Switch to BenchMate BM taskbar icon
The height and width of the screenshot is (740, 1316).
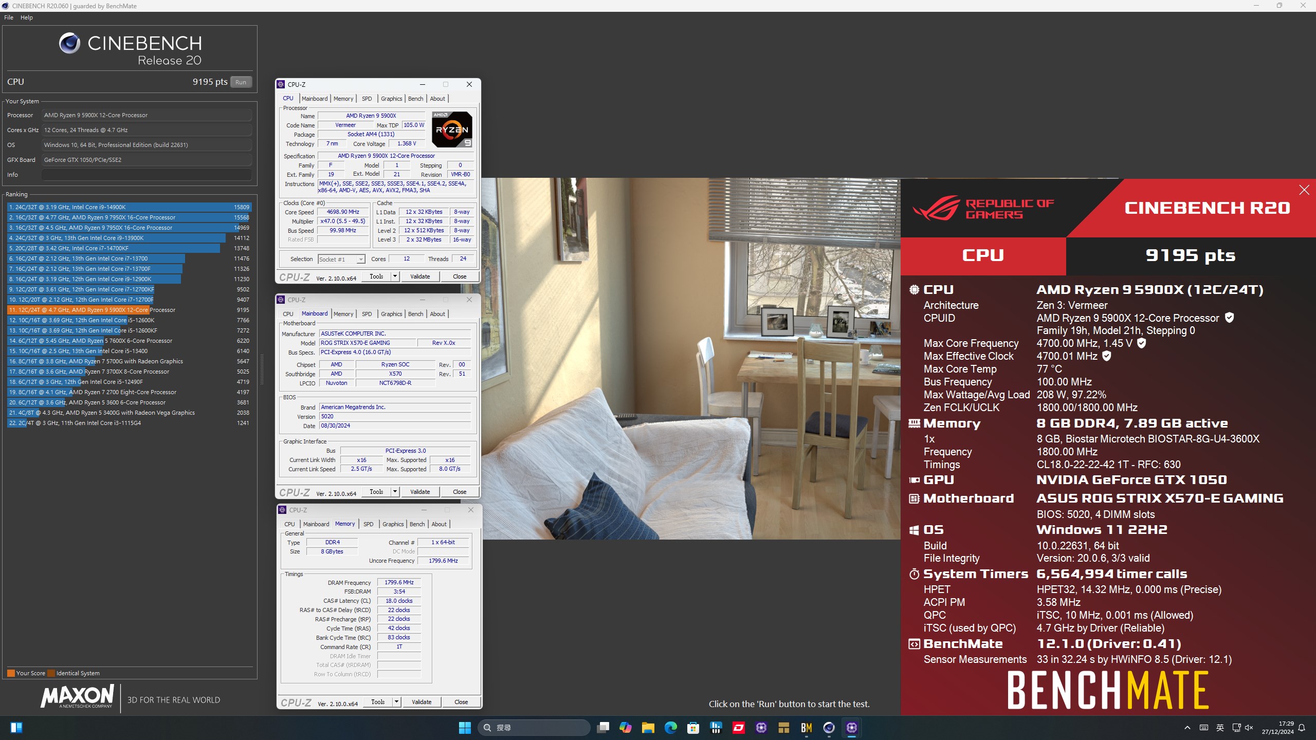(806, 728)
